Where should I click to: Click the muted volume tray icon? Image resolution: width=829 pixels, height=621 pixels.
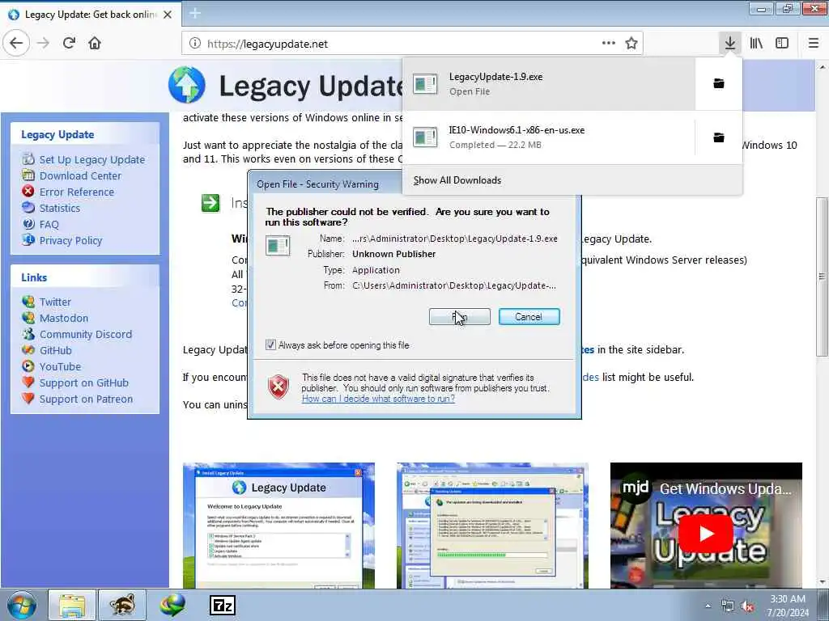pos(747,606)
